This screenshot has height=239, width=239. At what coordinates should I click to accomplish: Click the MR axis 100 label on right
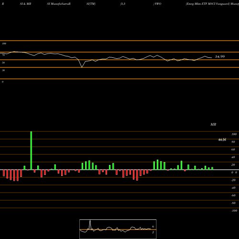[x=234, y=134]
